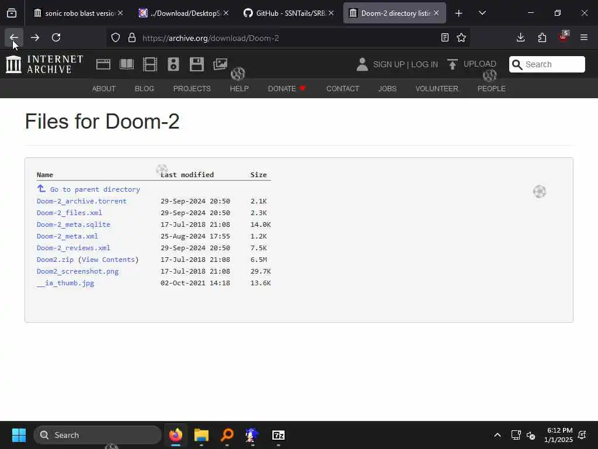Image resolution: width=598 pixels, height=449 pixels.
Task: Open the Firefox application hamburger menu
Action: click(584, 37)
